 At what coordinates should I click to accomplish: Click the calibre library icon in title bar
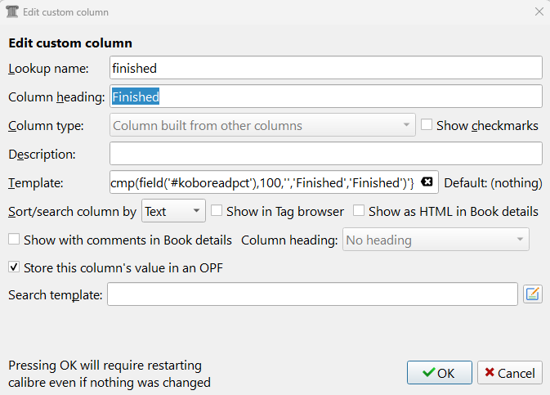(11, 12)
